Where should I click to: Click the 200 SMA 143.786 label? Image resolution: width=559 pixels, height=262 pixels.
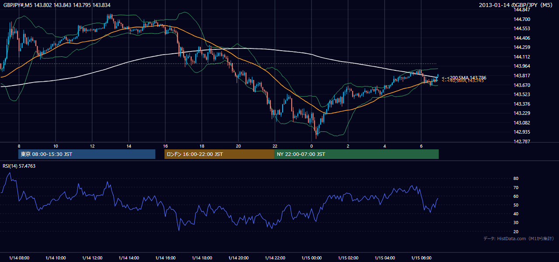464,78
